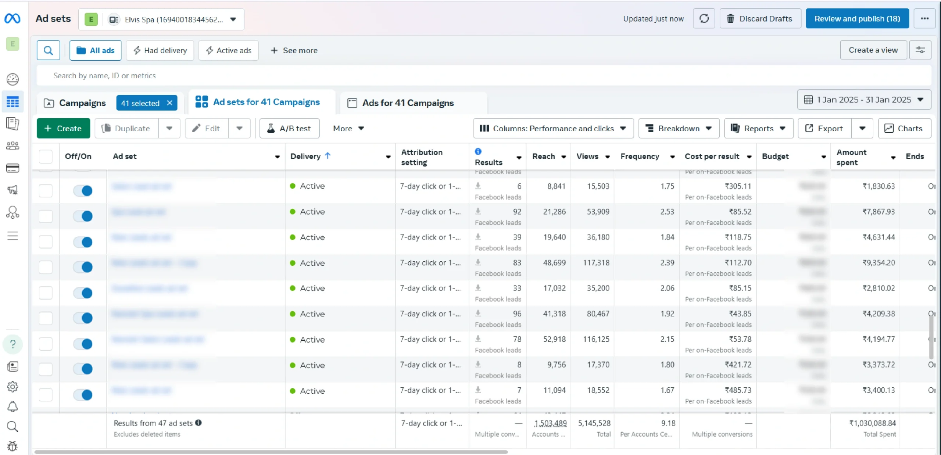Click the Search by name, ID or metrics field

(484, 75)
